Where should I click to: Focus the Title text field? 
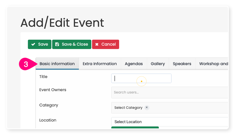(x=141, y=78)
